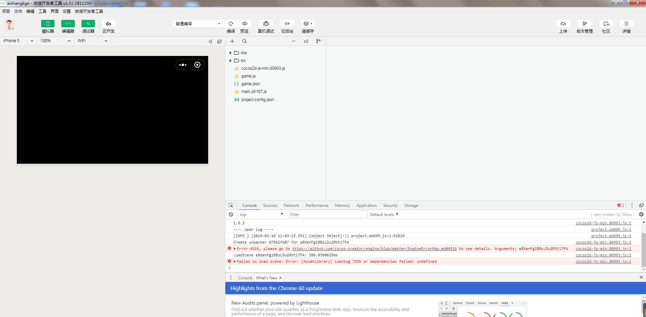Screen dimensions: 646x317
Task: Switch to the Storage tab
Action: tap(411, 205)
